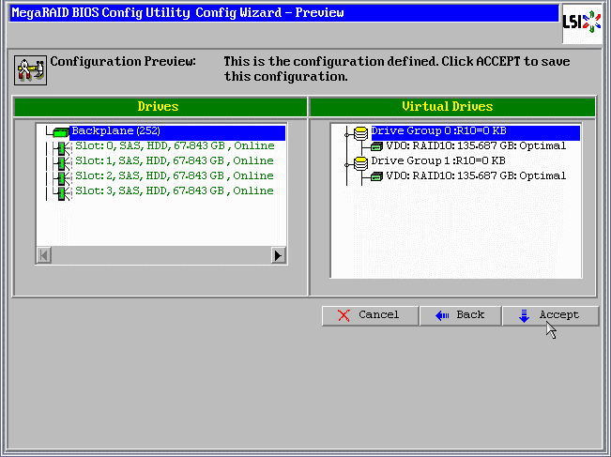
Task: Click the Slot 0 drive icon
Action: [62, 148]
